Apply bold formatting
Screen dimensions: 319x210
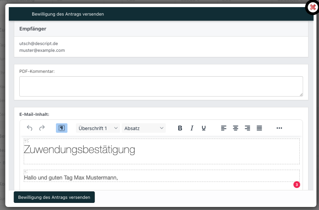[180, 128]
